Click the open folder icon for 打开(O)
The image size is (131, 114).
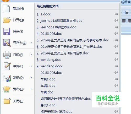click(7, 20)
